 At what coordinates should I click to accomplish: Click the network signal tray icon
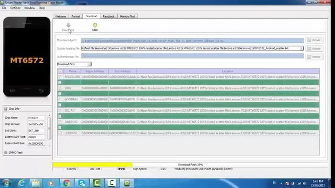pyautogui.click(x=299, y=183)
